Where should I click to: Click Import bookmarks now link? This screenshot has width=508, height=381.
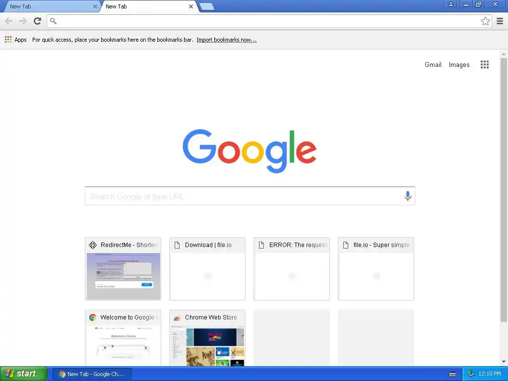[x=226, y=40]
